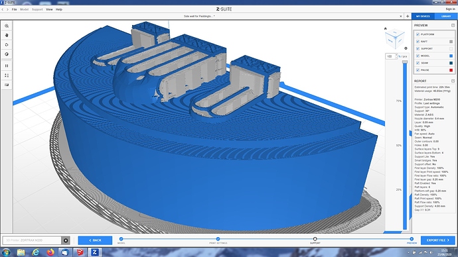
Task: Click the round icon below the view cube
Action: pos(406,48)
